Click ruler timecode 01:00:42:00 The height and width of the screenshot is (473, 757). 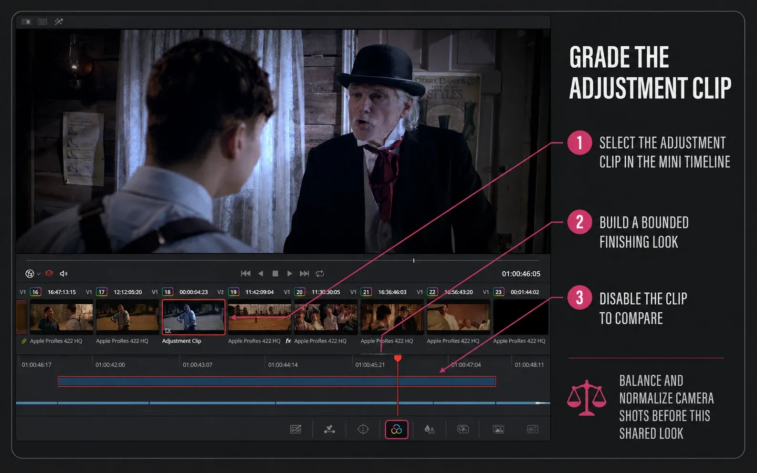pos(110,365)
